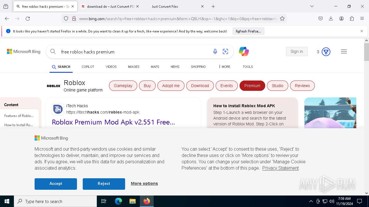Screen dimensions: 369x207
Task: Open the VIDEOS search tab
Action: (111, 67)
